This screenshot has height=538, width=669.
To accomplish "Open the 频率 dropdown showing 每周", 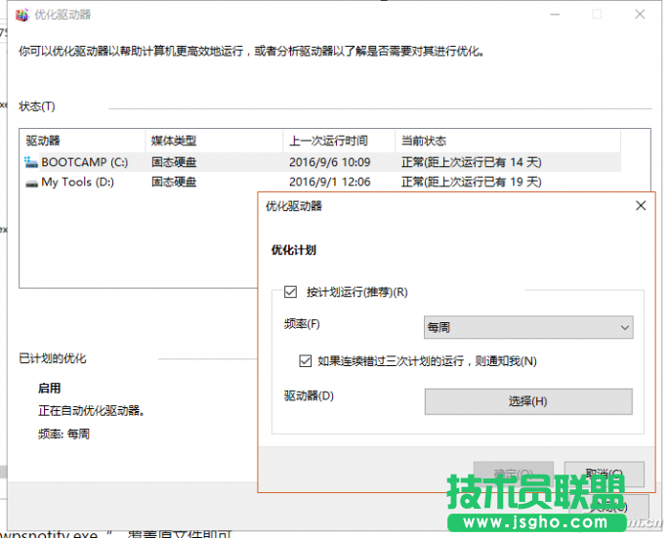I will tap(528, 327).
